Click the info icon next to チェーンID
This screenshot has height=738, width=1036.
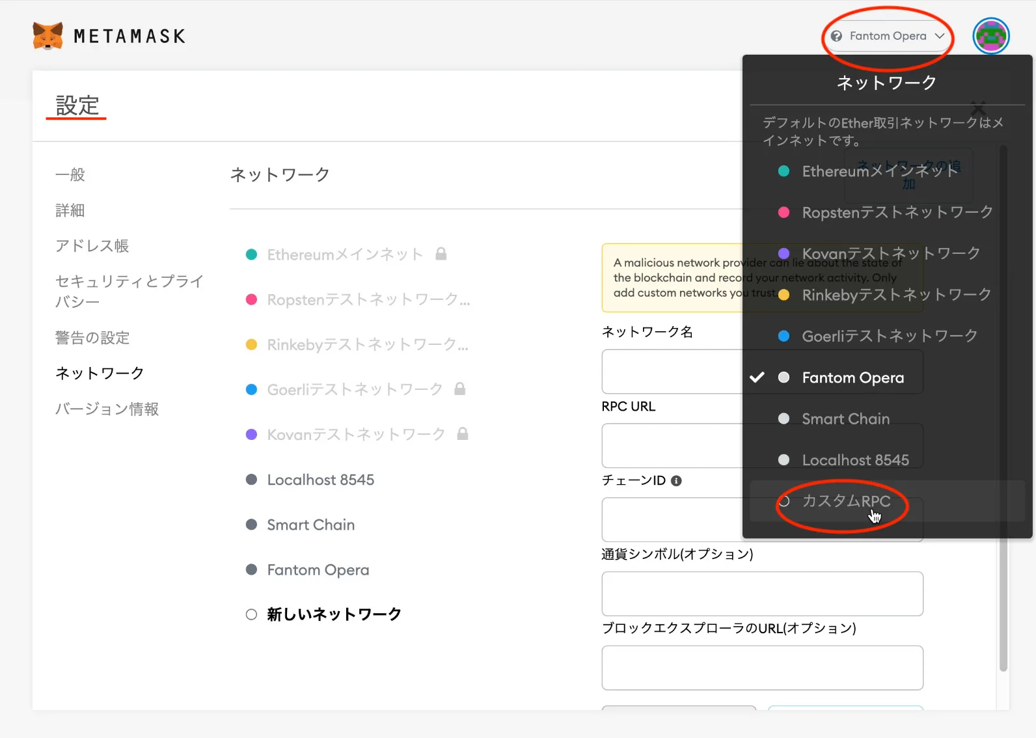tap(676, 481)
